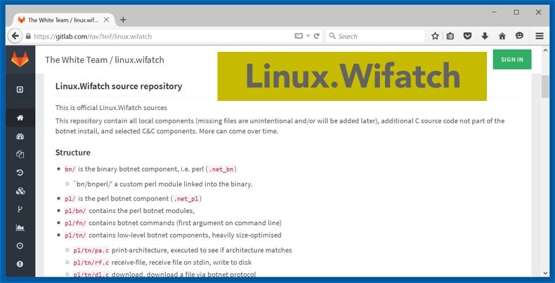Open the graphs area-chart icon in sidebar
This screenshot has width=555, height=283.
click(20, 228)
